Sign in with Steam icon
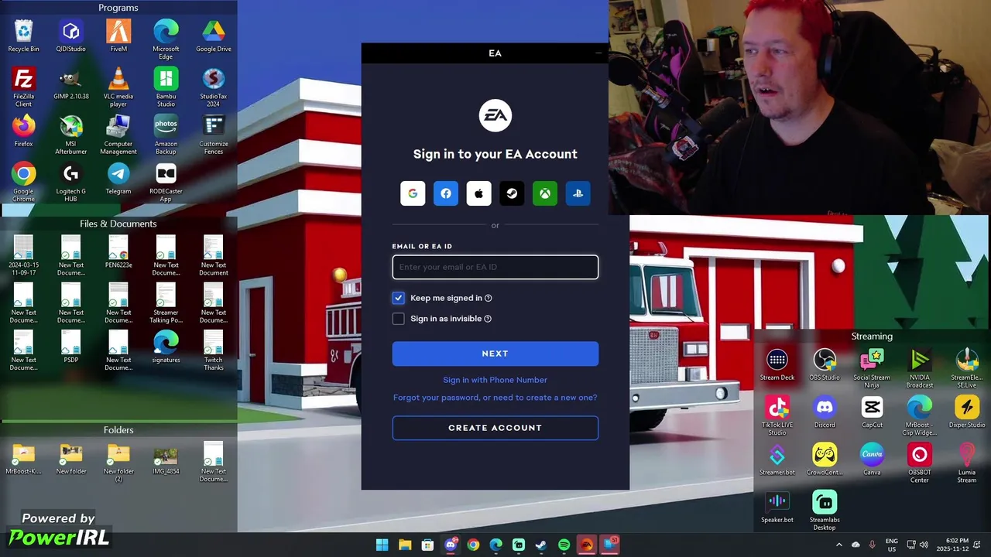The width and height of the screenshot is (991, 557). point(512,193)
